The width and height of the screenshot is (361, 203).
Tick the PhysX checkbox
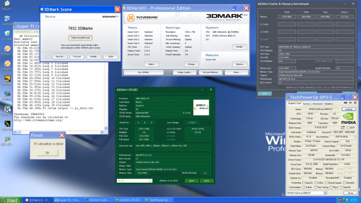point(331,187)
